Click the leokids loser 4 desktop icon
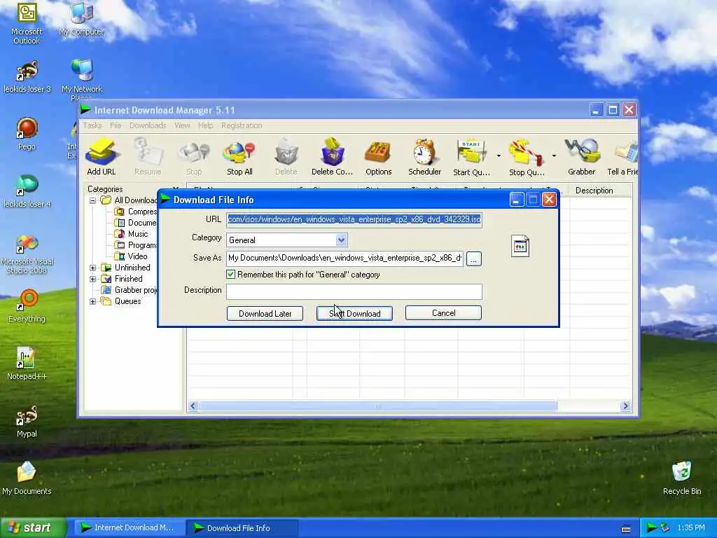 (27, 191)
